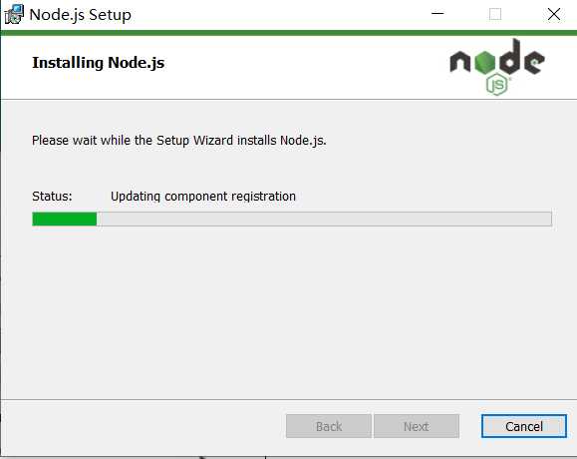Click the installer icon in the title bar
577x459 pixels.
14,15
